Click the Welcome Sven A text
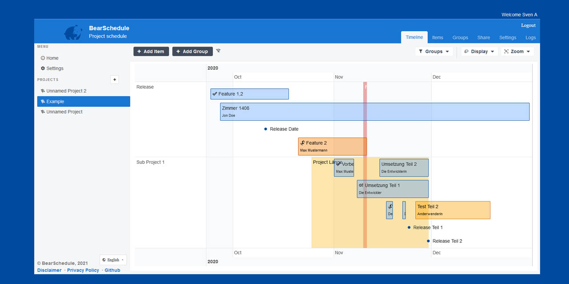The width and height of the screenshot is (569, 284). [x=519, y=15]
